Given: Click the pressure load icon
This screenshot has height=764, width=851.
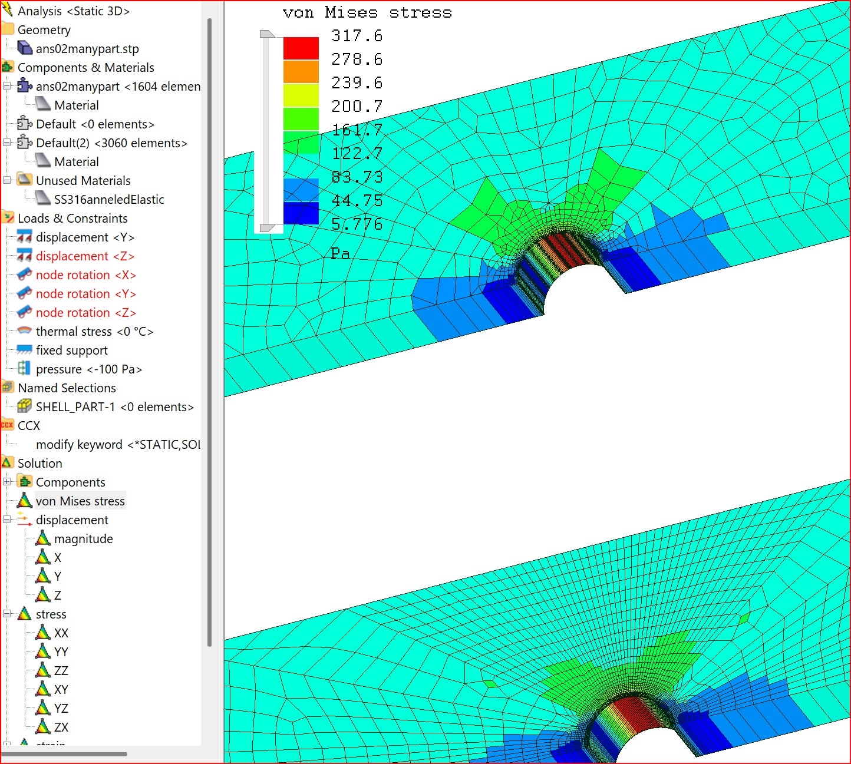Looking at the screenshot, I should 24,369.
